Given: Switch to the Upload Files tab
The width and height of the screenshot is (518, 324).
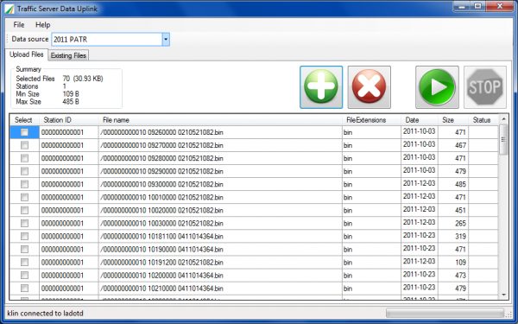Looking at the screenshot, I should point(27,54).
